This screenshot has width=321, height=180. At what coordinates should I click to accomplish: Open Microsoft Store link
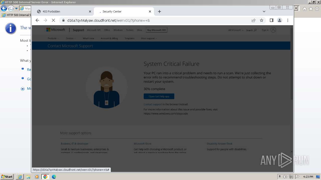click(142, 144)
